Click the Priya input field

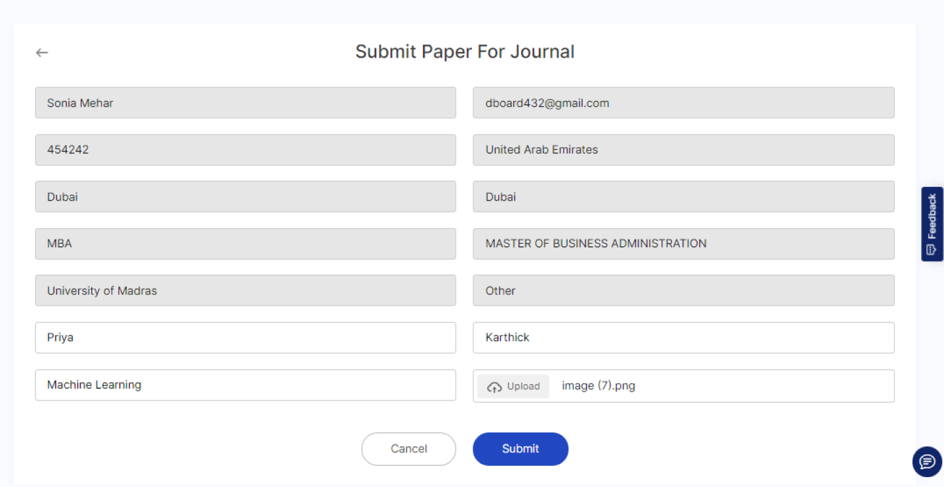(x=245, y=338)
